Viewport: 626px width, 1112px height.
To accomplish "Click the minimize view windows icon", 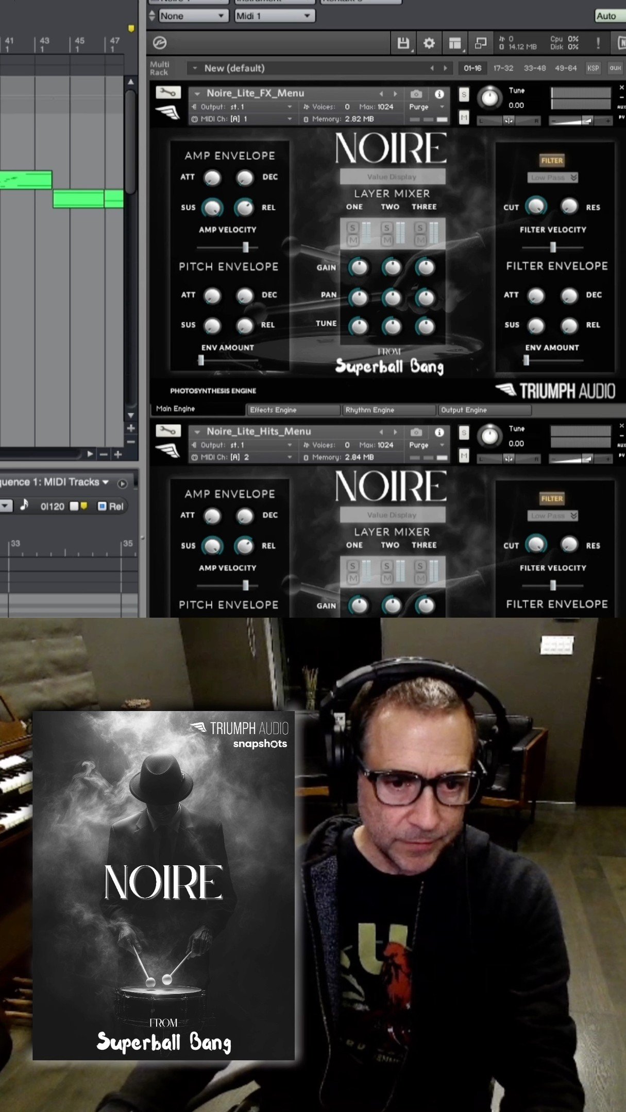I will pyautogui.click(x=480, y=43).
